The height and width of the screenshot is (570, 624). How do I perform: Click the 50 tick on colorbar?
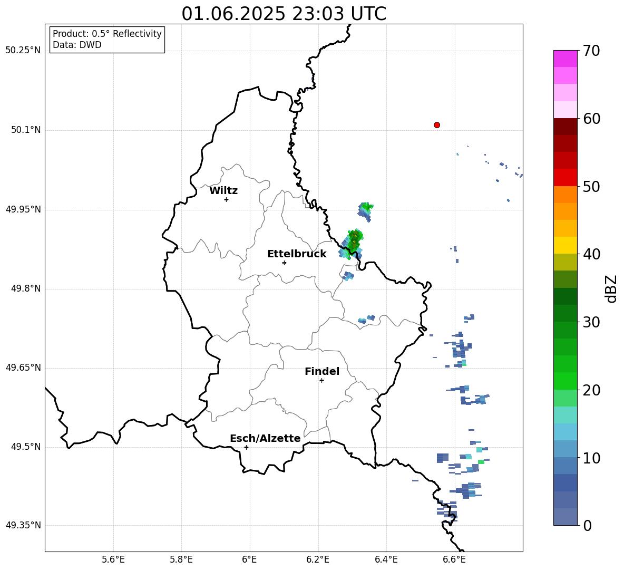591,187
